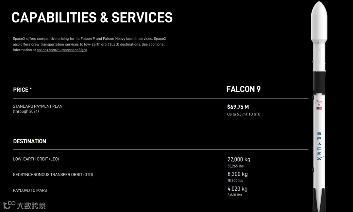Click the PRICE * section heading
Viewport: 353px width, 212px height.
coord(22,90)
